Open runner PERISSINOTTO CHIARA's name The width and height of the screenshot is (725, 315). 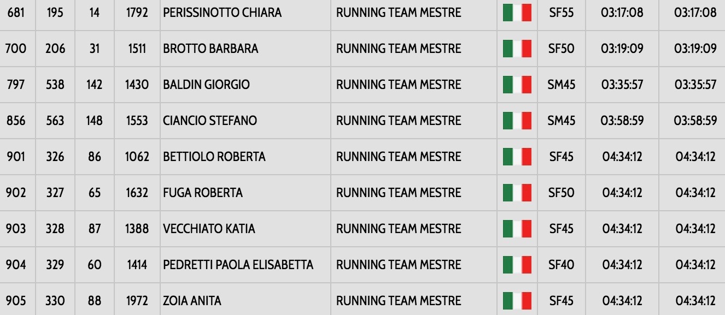point(222,13)
